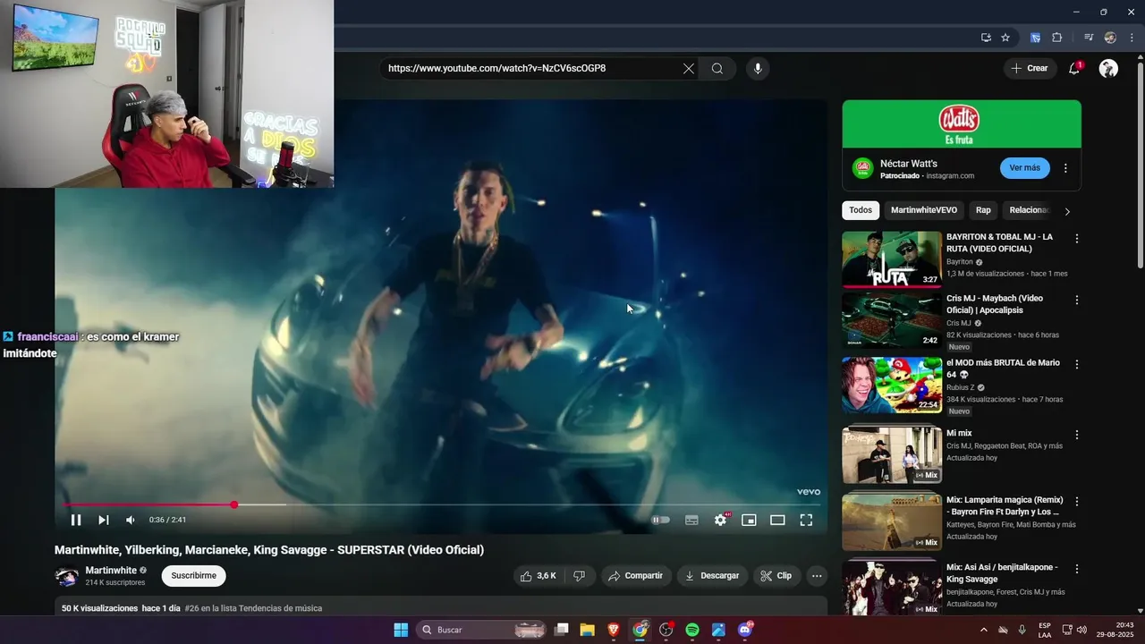1145x644 pixels.
Task: Open the Chrome profile avatar
Action: tap(1110, 38)
